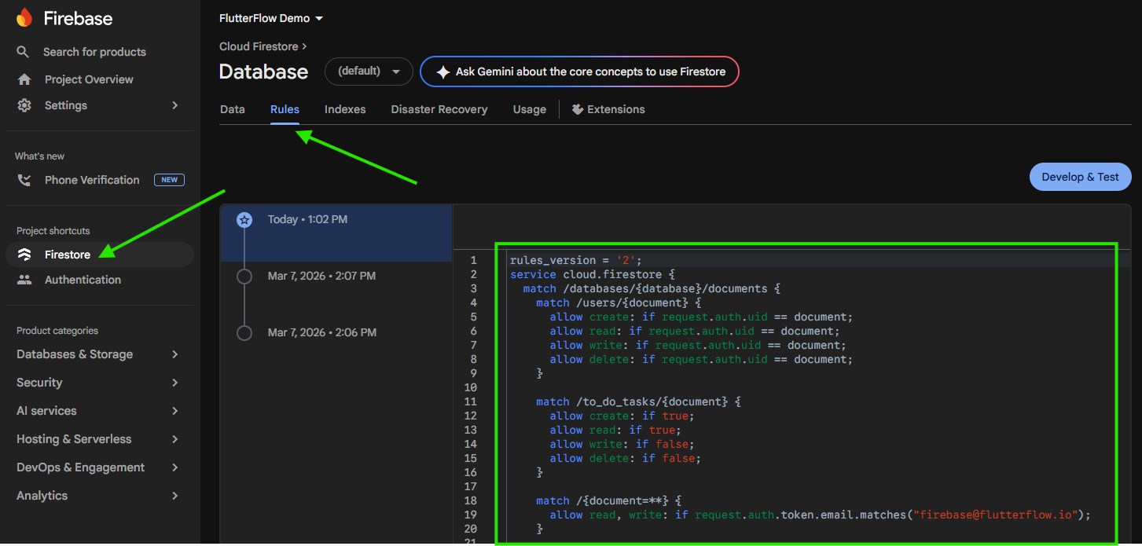Image resolution: width=1142 pixels, height=546 pixels.
Task: Switch to the Indexes tab
Action: pos(345,109)
